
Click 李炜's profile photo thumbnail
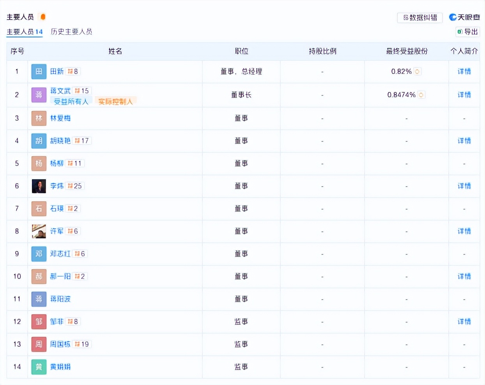click(x=39, y=186)
